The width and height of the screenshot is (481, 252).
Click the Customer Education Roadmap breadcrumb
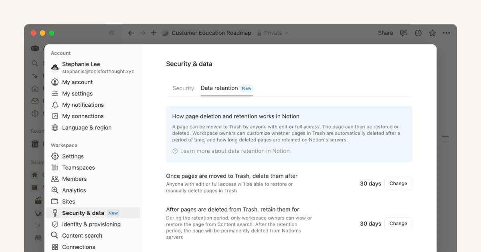click(x=211, y=33)
